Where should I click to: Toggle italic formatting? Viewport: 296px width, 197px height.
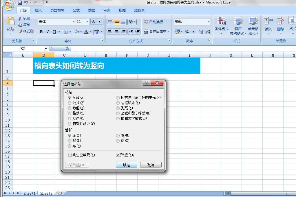pos(48,32)
